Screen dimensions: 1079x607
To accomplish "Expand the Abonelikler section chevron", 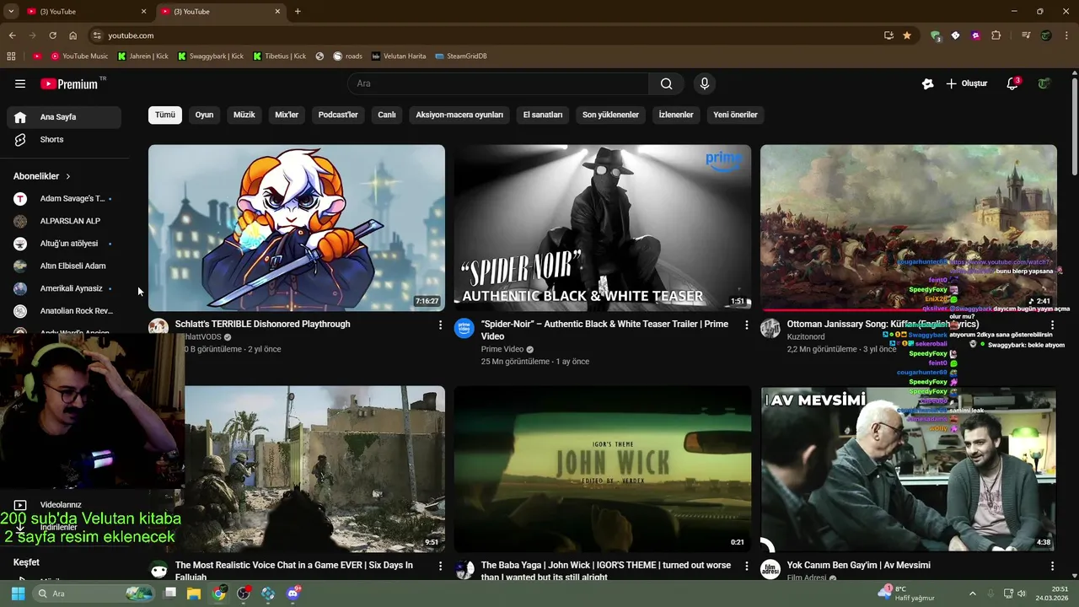I will (67, 176).
